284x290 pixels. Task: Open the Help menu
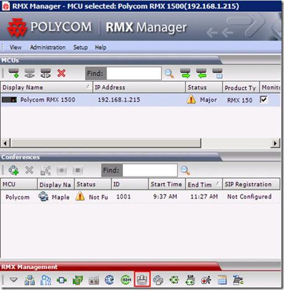(101, 48)
